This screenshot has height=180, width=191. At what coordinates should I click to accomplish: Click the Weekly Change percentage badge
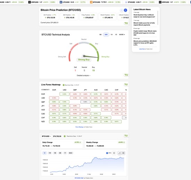click(x=122, y=142)
